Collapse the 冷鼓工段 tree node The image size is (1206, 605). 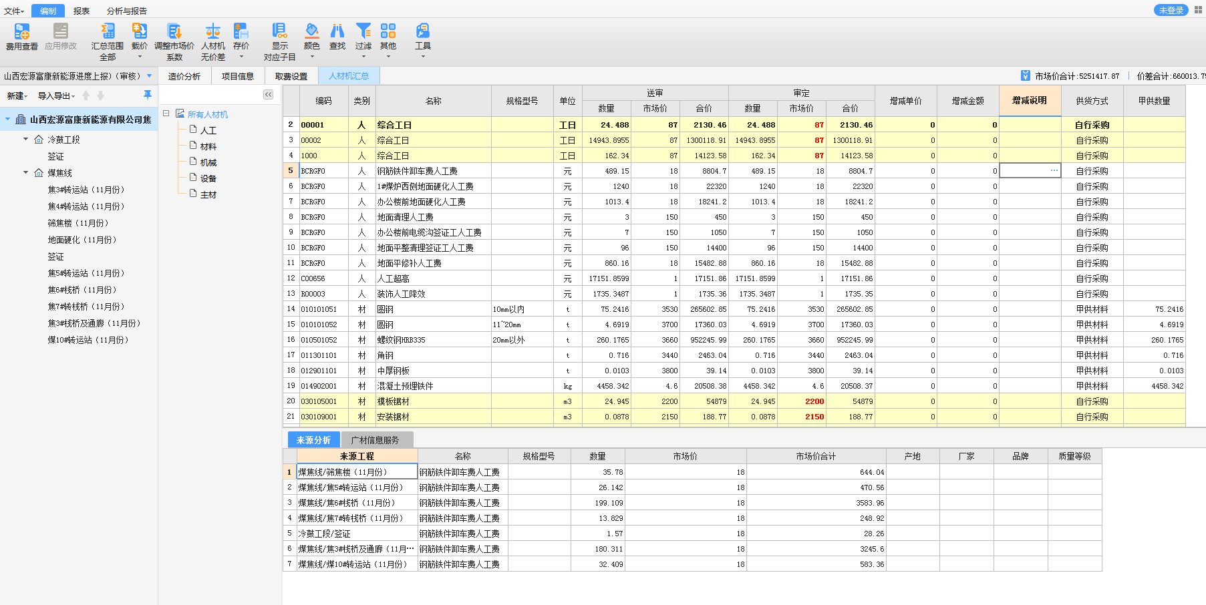(x=26, y=139)
